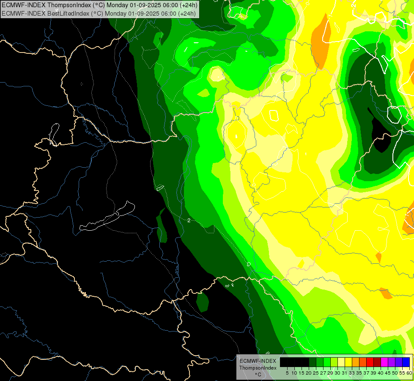Click the bright red 37–39 legend swatch
This screenshot has width=414, height=381.
point(370,362)
